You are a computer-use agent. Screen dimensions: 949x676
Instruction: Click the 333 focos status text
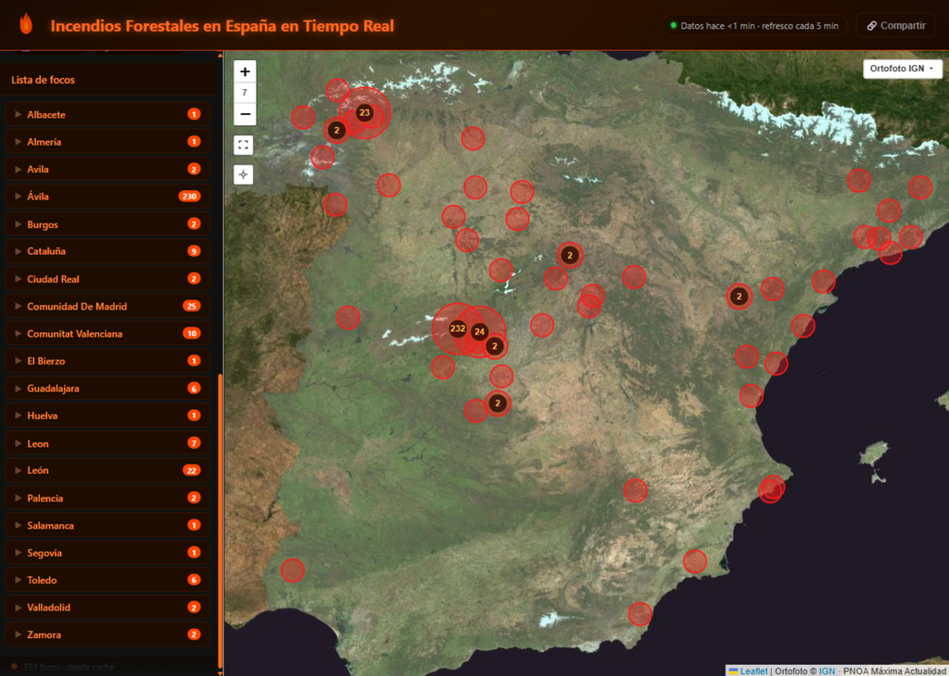click(x=69, y=667)
